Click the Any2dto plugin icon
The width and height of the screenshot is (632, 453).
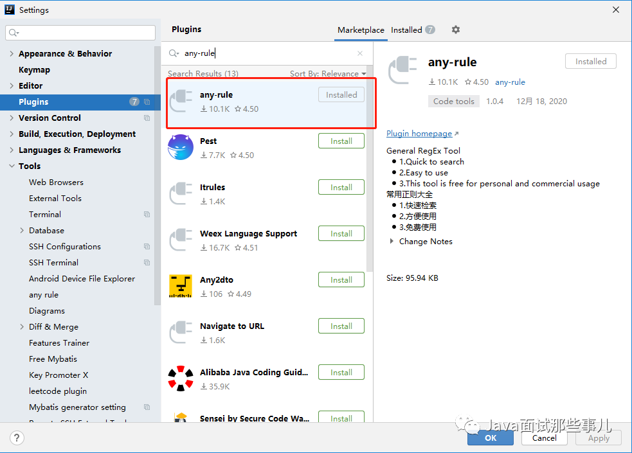coord(181,286)
